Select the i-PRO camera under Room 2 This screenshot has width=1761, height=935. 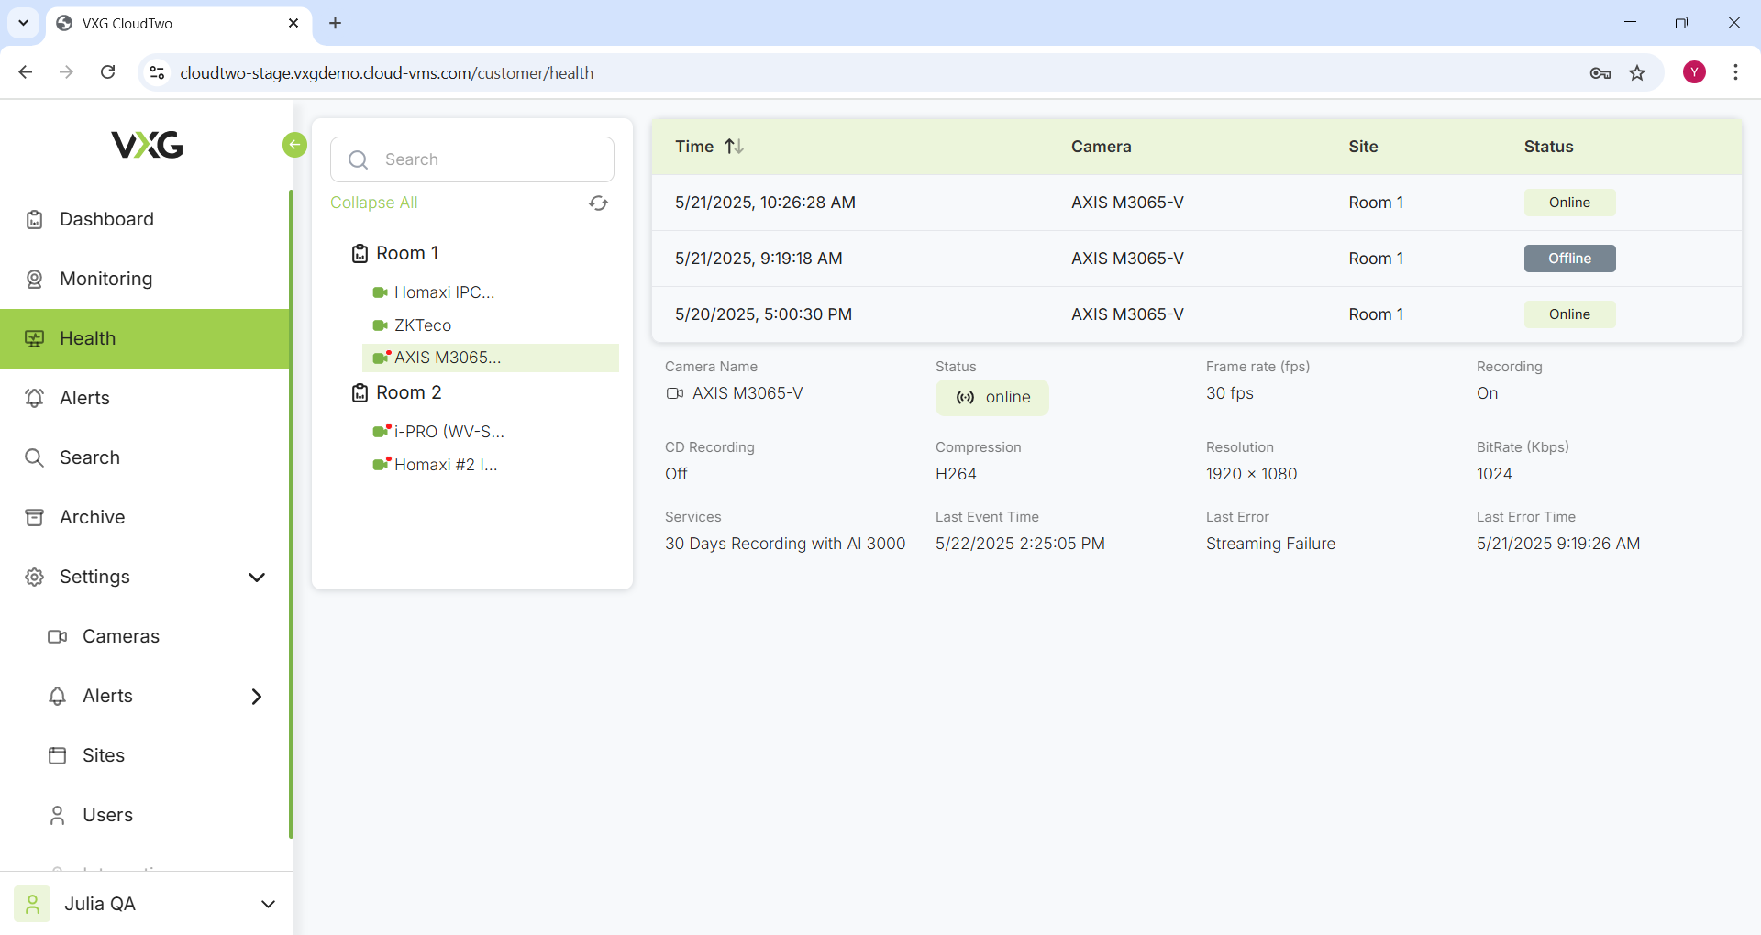(x=449, y=432)
